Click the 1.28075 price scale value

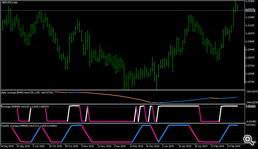(x=250, y=58)
